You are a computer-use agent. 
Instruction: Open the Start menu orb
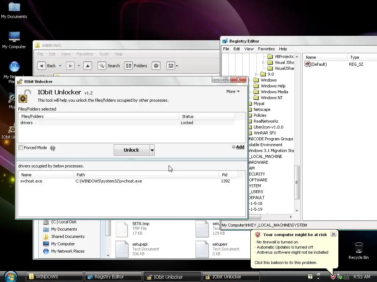point(11,276)
